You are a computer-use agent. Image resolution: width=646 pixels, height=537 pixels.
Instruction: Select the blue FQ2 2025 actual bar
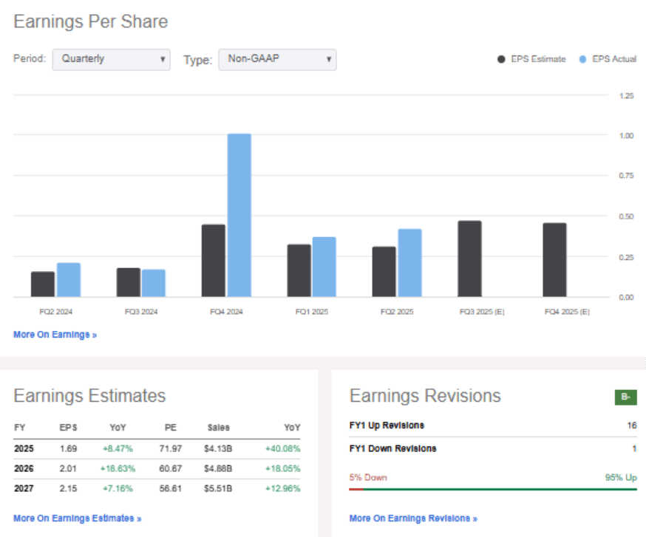(409, 263)
